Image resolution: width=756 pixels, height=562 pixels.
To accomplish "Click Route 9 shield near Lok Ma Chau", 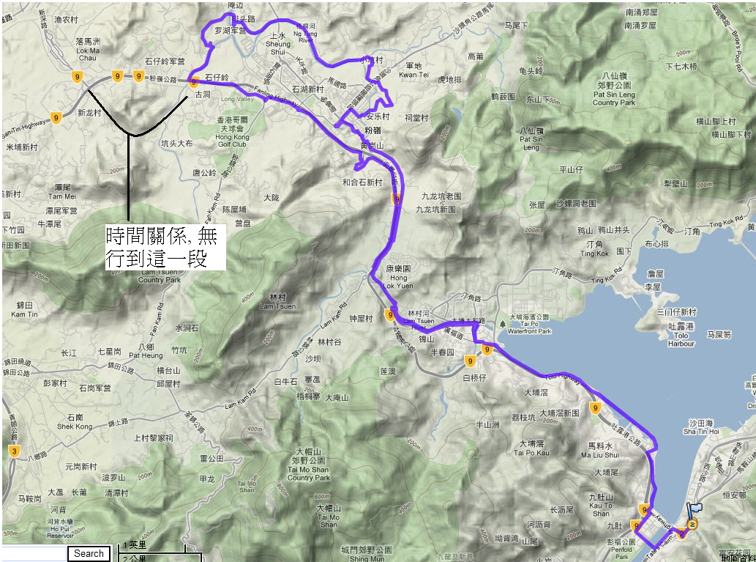I will point(77,77).
